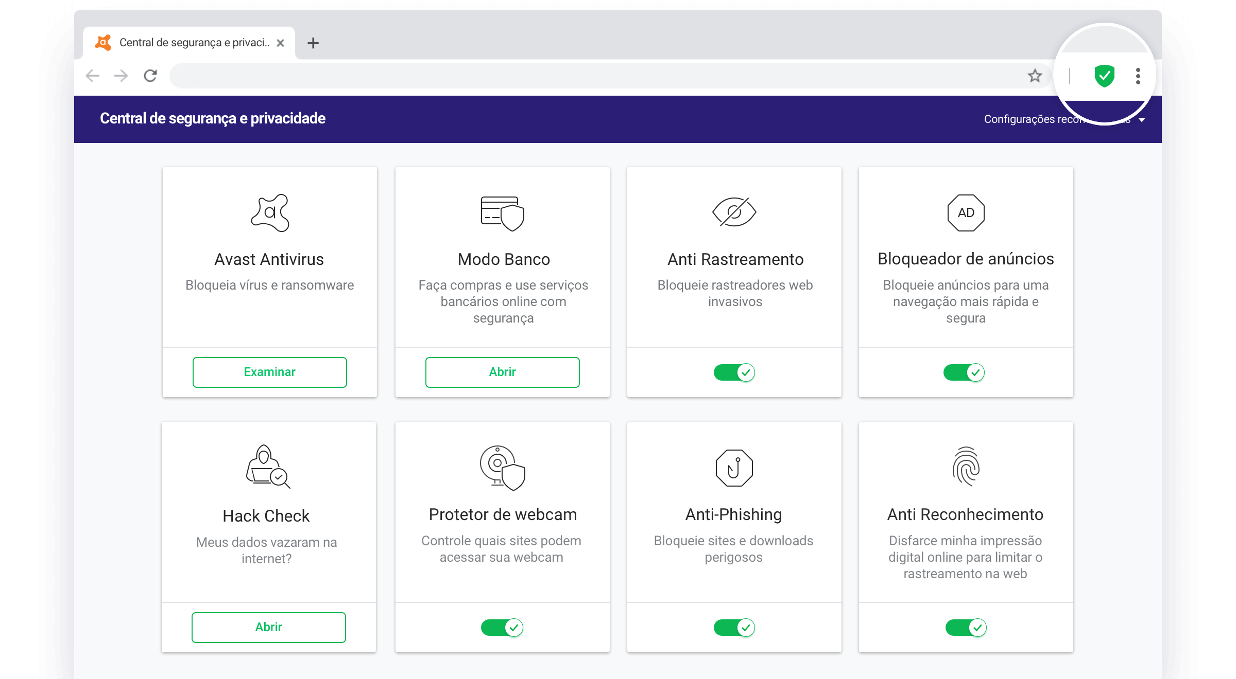Click Abrir under Hack Check
Screen dimensions: 1236x679
(x=269, y=627)
